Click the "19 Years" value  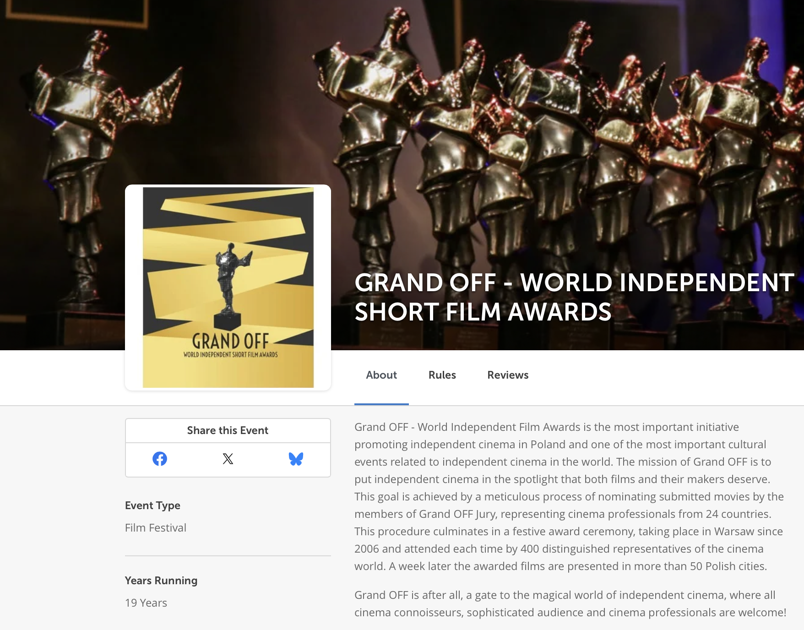146,603
